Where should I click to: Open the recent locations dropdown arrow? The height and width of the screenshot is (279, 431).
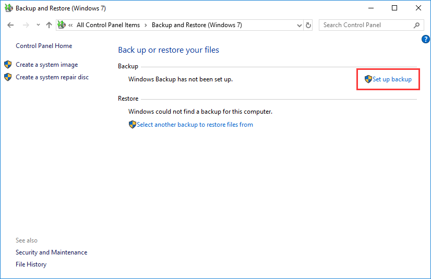38,25
